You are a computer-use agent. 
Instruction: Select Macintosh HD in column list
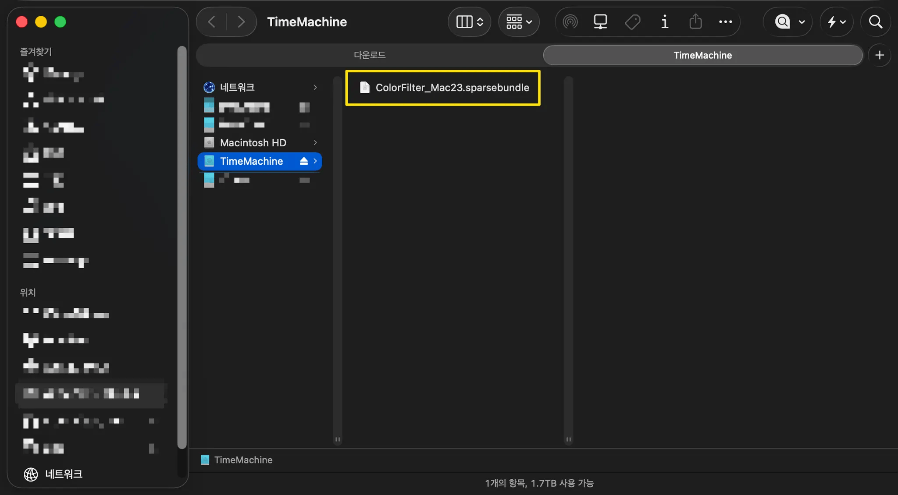[x=253, y=143]
